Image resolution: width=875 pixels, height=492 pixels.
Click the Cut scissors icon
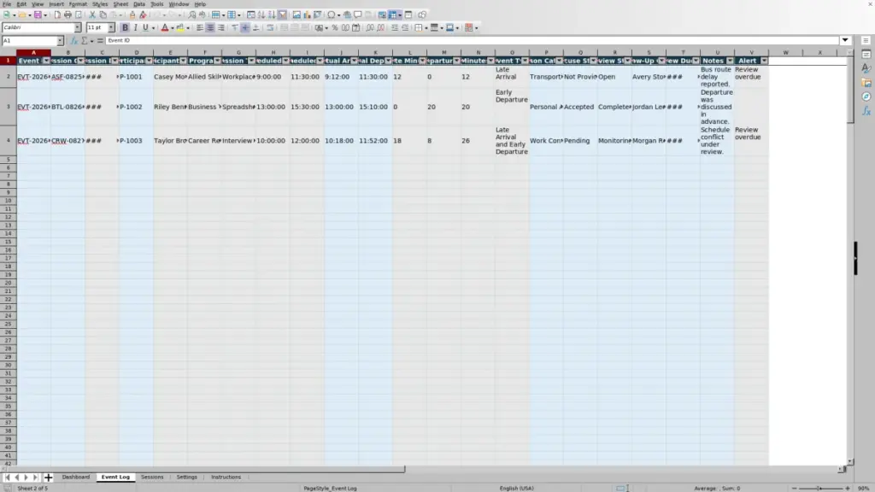92,15
